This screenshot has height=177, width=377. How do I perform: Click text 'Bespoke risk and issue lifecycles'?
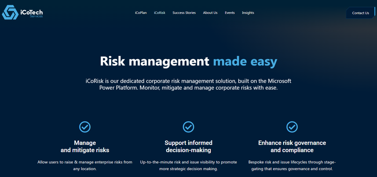click(292, 165)
